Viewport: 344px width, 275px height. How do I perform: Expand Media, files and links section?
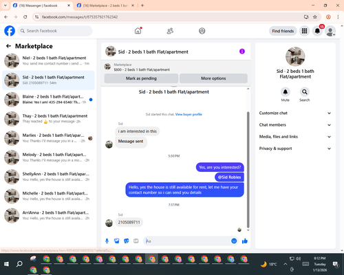pos(295,137)
